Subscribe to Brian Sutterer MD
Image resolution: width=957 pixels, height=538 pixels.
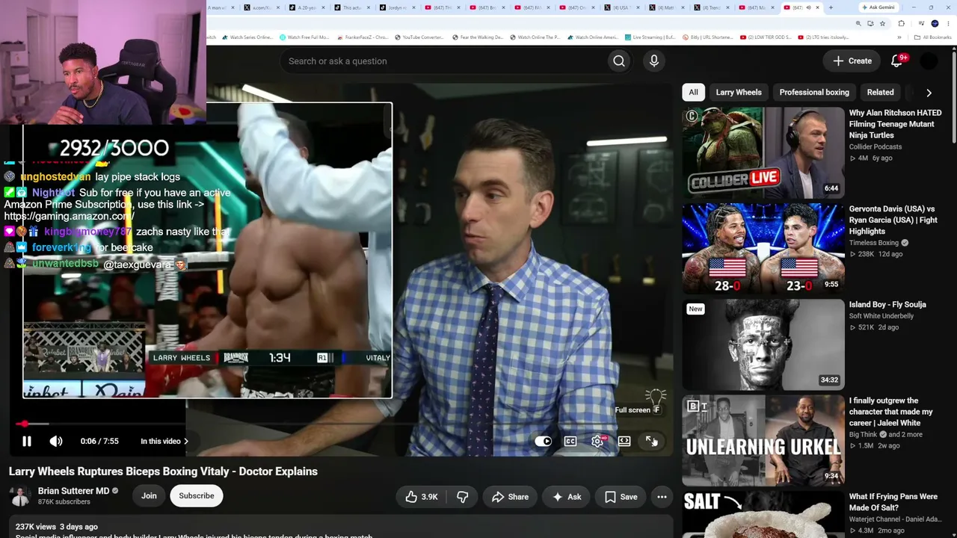tap(197, 496)
